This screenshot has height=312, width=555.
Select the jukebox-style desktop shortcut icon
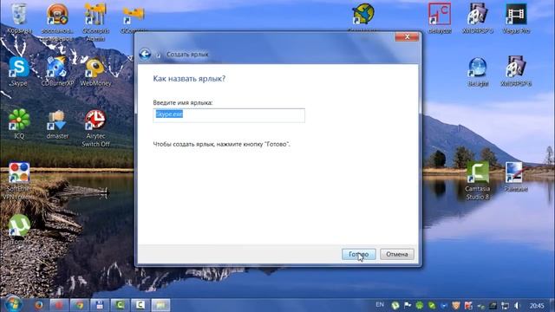[x=57, y=22]
